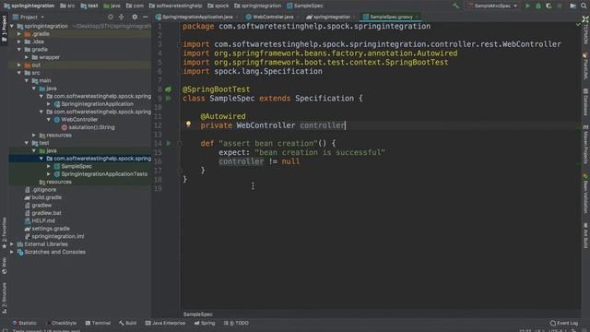The height and width of the screenshot is (332, 590).
Task: Select WebController in project tree
Action: pos(79,119)
